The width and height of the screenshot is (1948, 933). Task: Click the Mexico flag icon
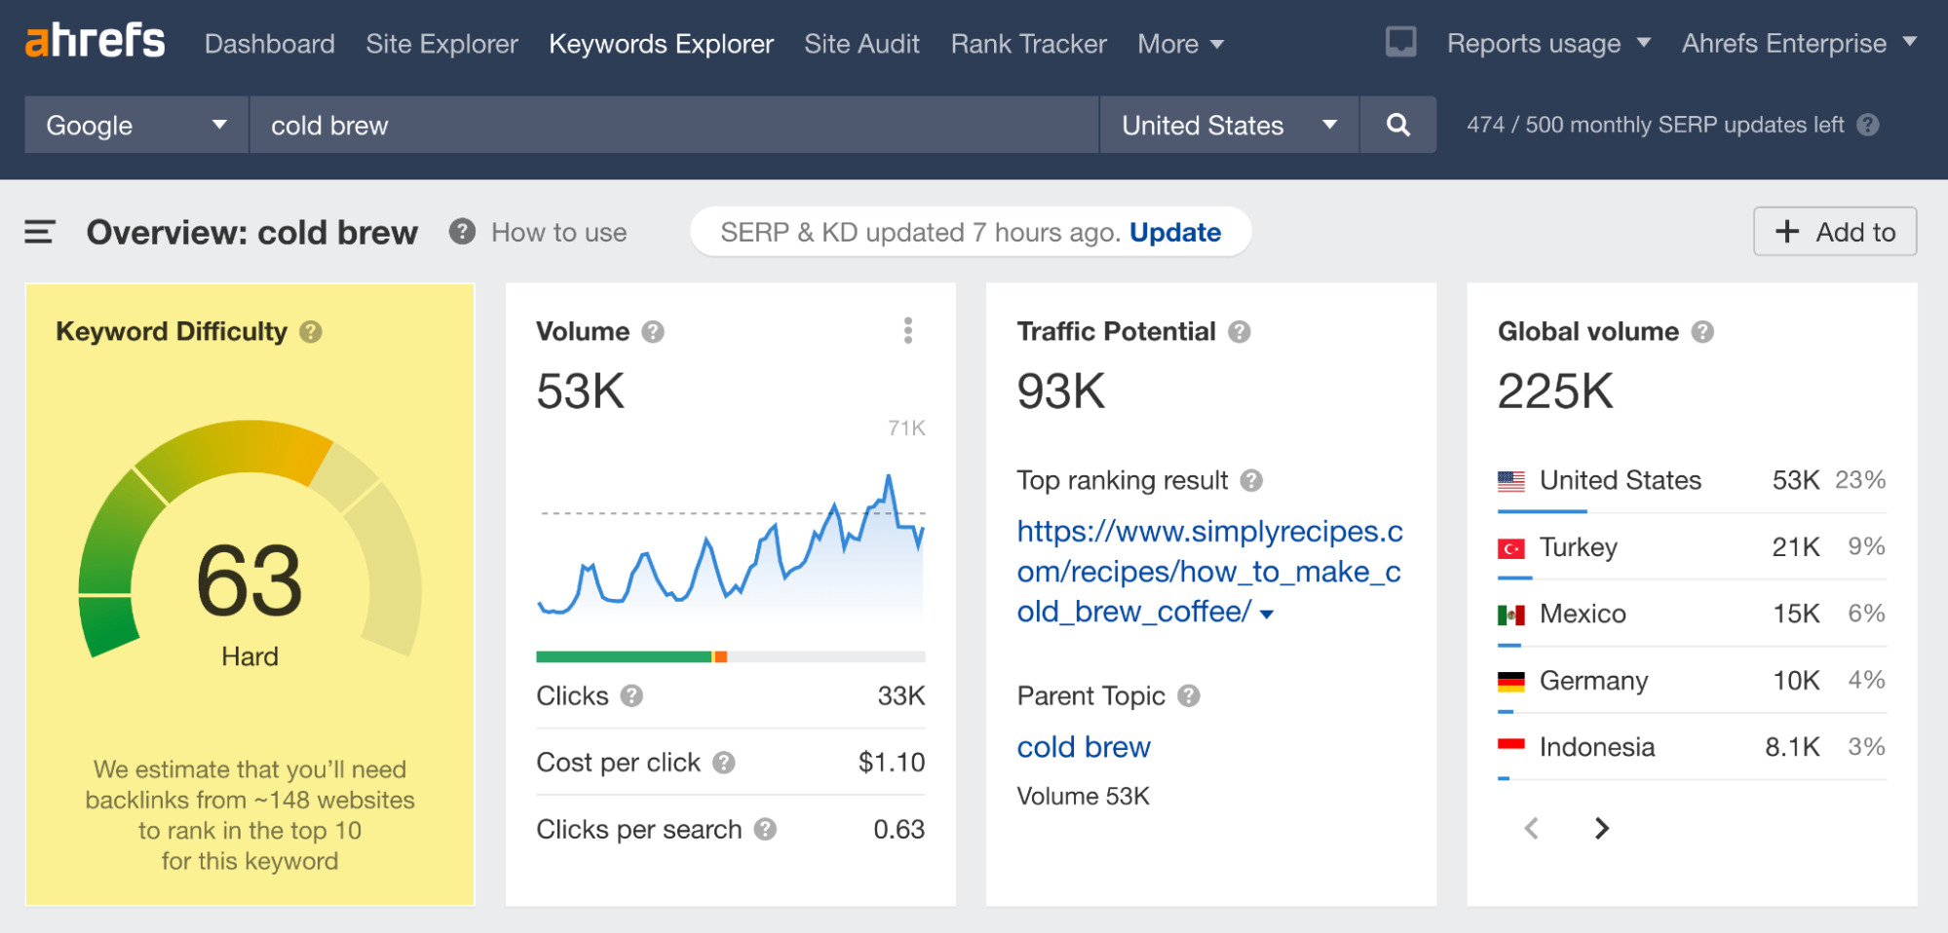(1511, 615)
